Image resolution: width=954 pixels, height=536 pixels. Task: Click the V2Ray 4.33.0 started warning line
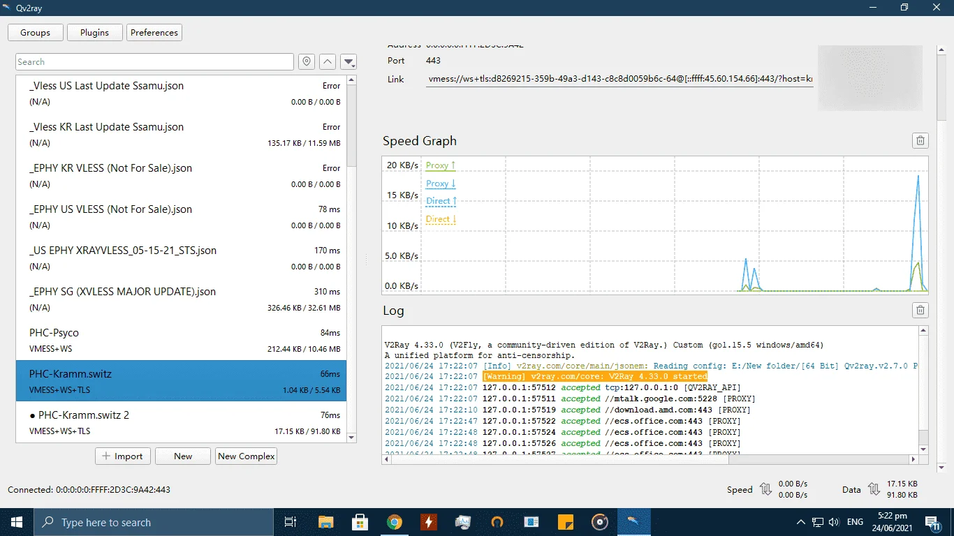coord(595,376)
